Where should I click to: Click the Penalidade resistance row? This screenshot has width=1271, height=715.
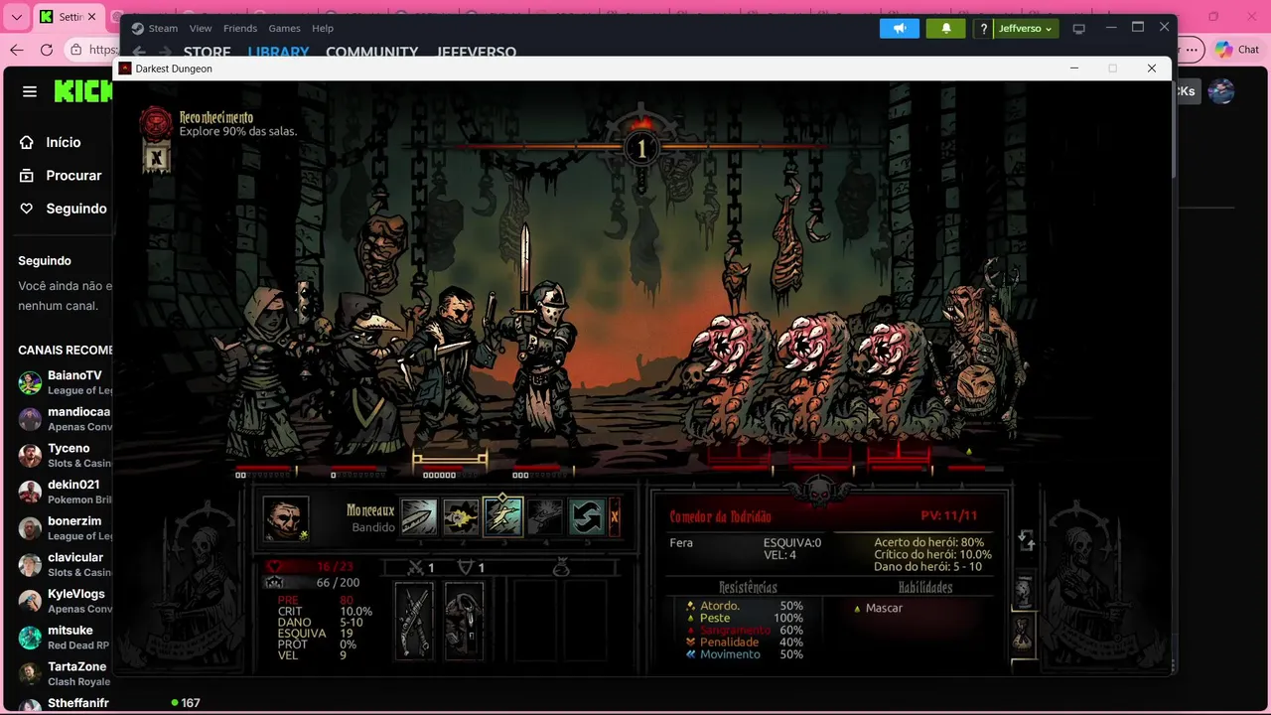click(744, 643)
